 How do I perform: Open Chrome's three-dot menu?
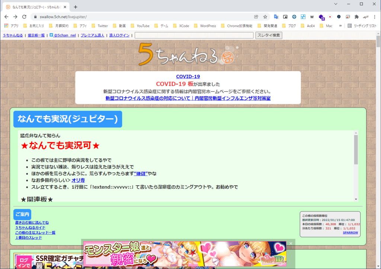tap(375, 17)
